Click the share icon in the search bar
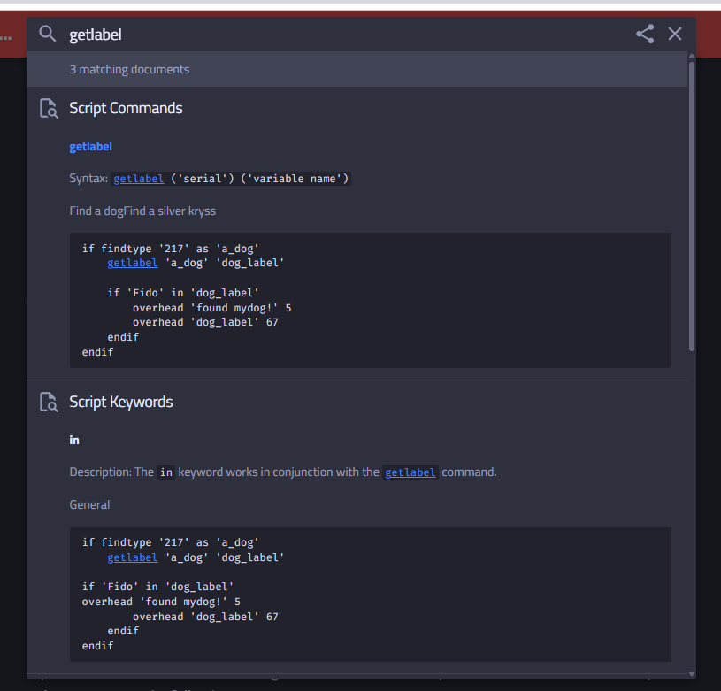 tap(644, 34)
